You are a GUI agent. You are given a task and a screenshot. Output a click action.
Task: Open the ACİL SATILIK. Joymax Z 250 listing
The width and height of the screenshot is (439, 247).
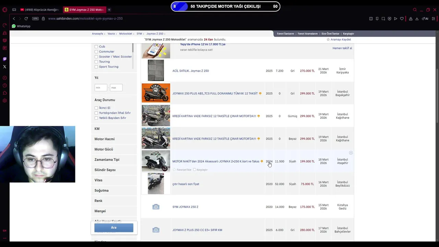(x=190, y=71)
